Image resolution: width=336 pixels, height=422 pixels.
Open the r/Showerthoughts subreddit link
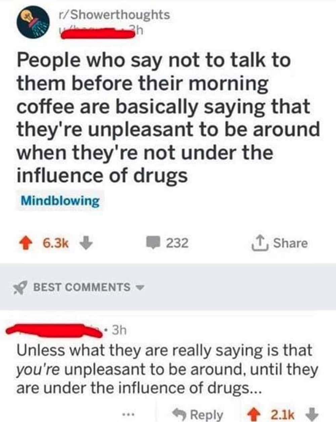(x=114, y=15)
